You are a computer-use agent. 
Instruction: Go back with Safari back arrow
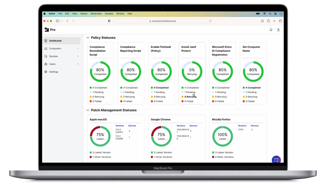pos(67,21)
